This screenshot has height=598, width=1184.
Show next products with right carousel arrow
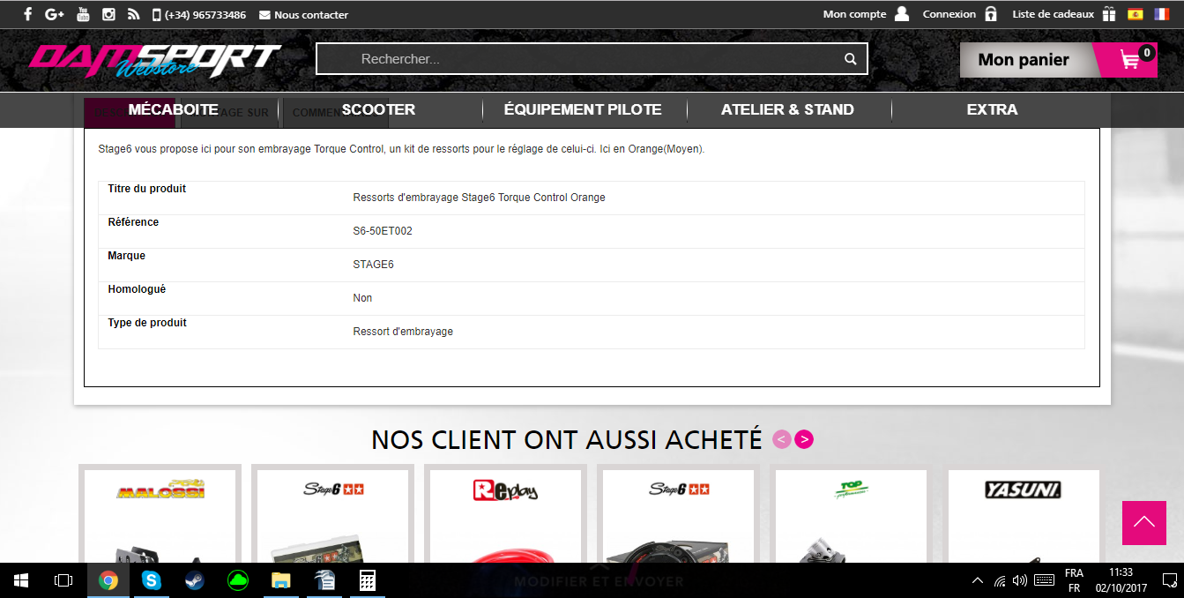coord(803,439)
